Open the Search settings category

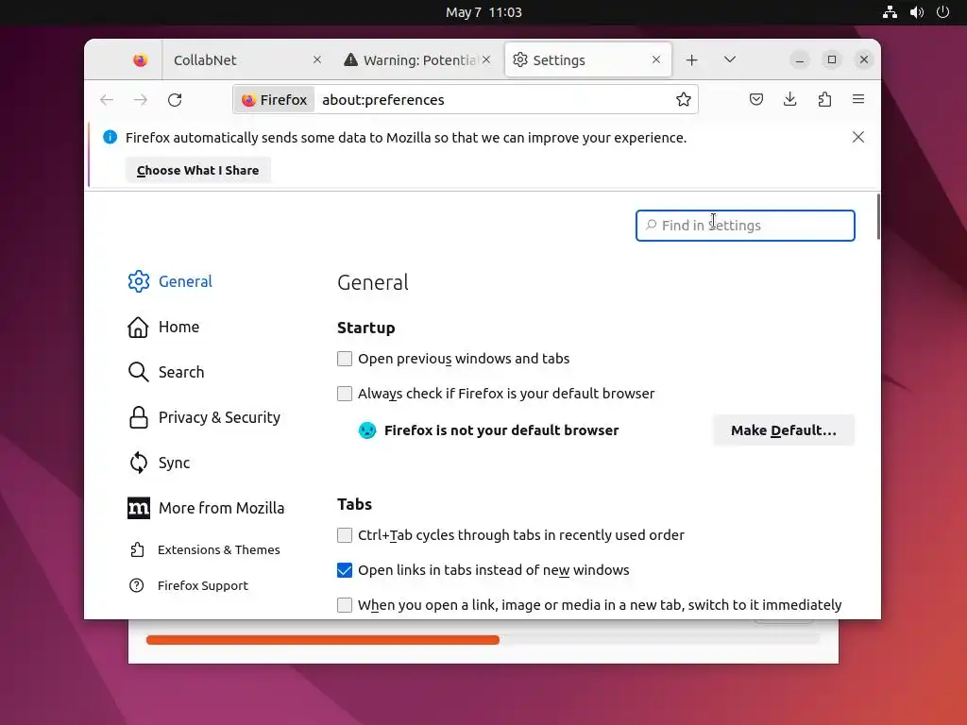point(166,372)
